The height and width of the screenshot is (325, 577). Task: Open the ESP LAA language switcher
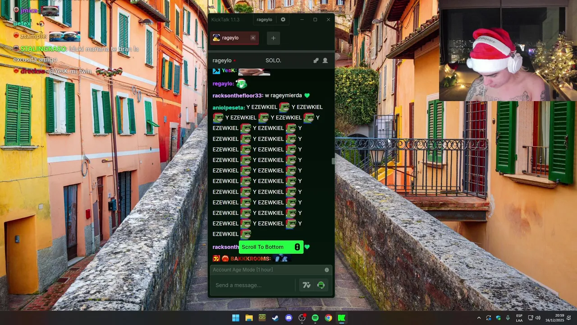pos(519,318)
